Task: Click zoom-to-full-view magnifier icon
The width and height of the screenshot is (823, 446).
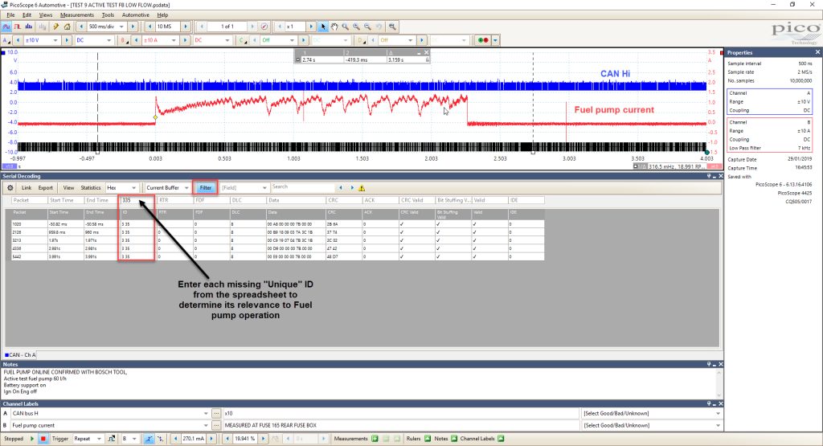Action: pos(392,27)
